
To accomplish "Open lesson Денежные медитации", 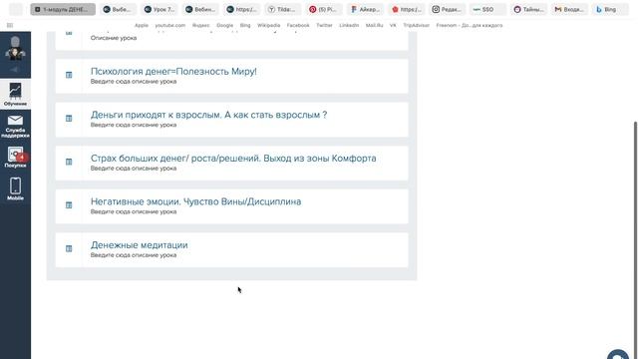I will point(140,245).
